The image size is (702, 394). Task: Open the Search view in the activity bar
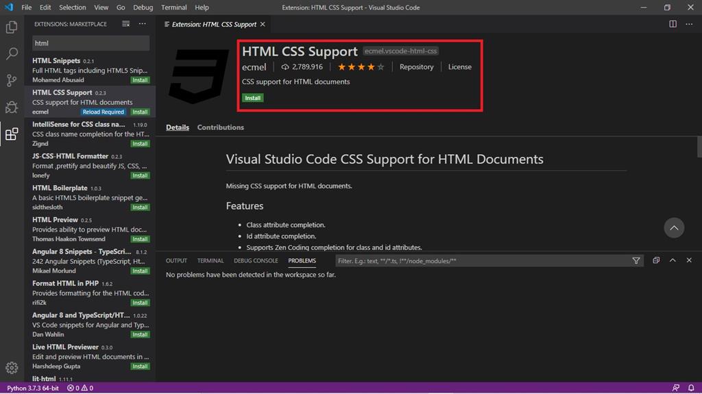12,53
